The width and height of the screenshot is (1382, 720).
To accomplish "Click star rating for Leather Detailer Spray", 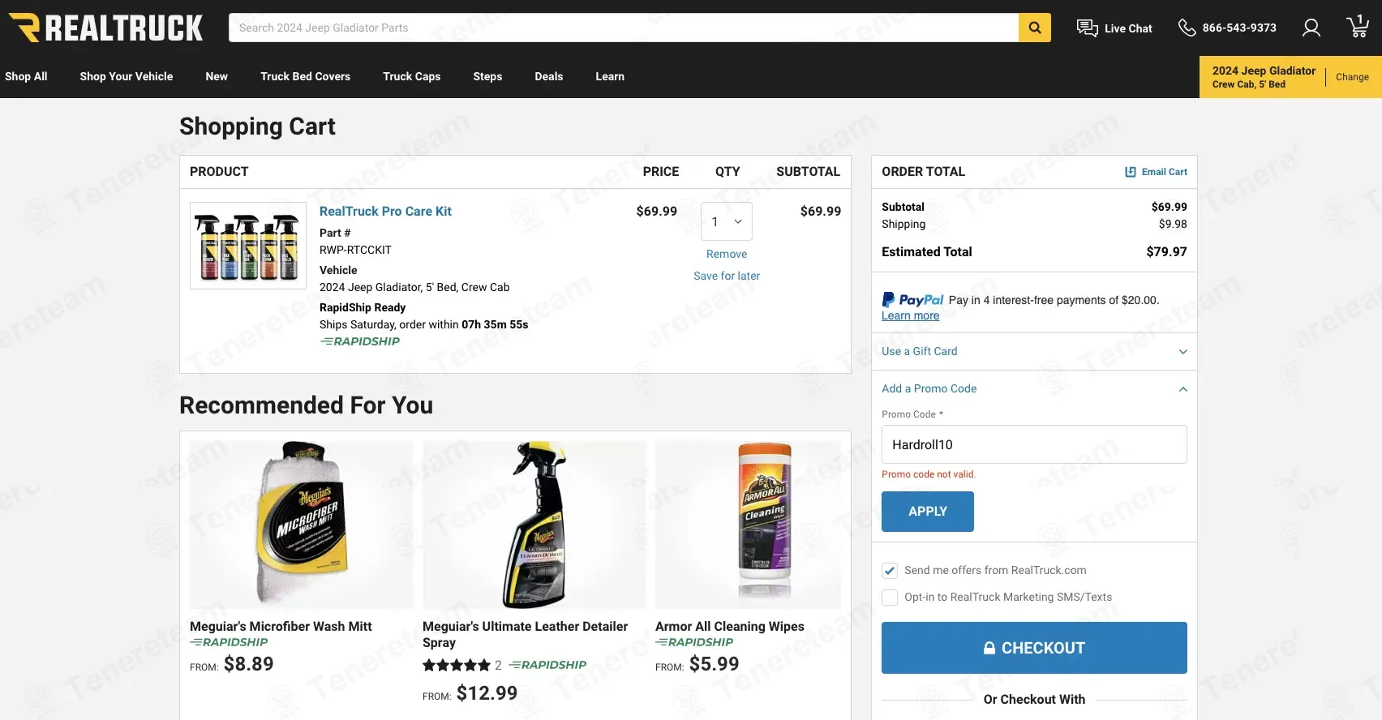I will (457, 665).
